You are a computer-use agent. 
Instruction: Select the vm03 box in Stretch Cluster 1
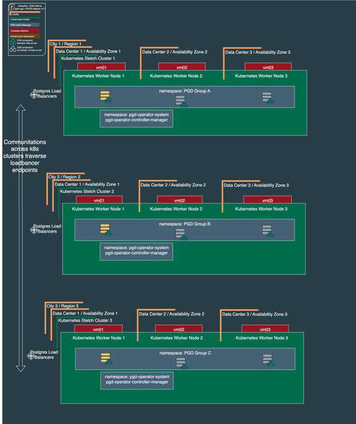coord(268,66)
